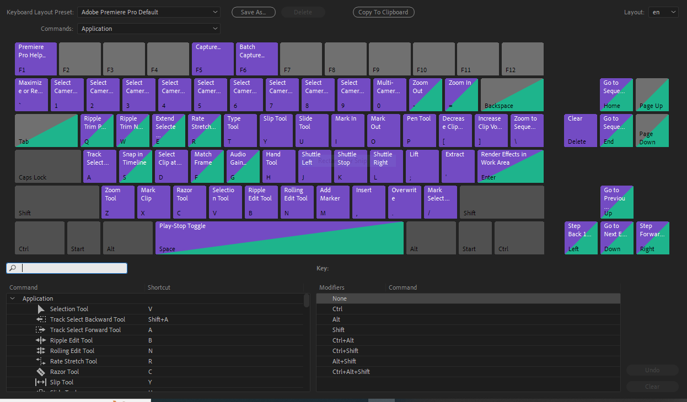Click the Step Back Left arrow key
The width and height of the screenshot is (687, 402).
pos(581,238)
